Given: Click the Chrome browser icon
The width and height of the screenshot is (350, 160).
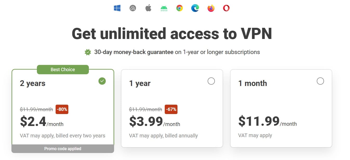Looking at the screenshot, I should (x=180, y=8).
